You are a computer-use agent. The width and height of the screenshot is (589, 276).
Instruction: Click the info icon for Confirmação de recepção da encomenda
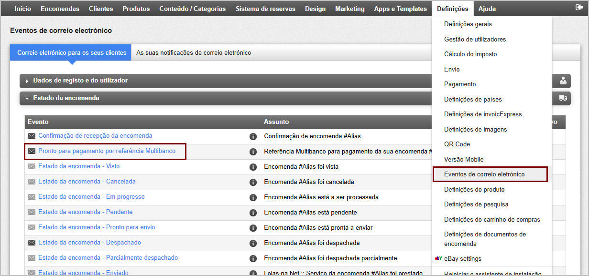click(x=253, y=136)
